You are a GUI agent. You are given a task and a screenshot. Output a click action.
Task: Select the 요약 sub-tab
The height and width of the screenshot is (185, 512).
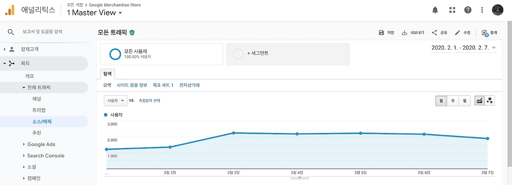(107, 85)
